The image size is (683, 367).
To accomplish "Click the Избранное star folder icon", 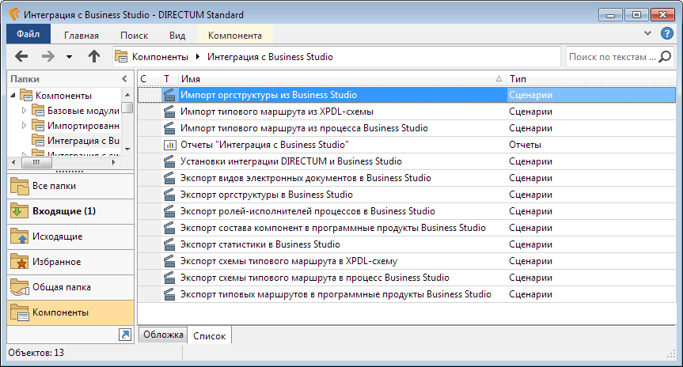I will click(x=20, y=262).
